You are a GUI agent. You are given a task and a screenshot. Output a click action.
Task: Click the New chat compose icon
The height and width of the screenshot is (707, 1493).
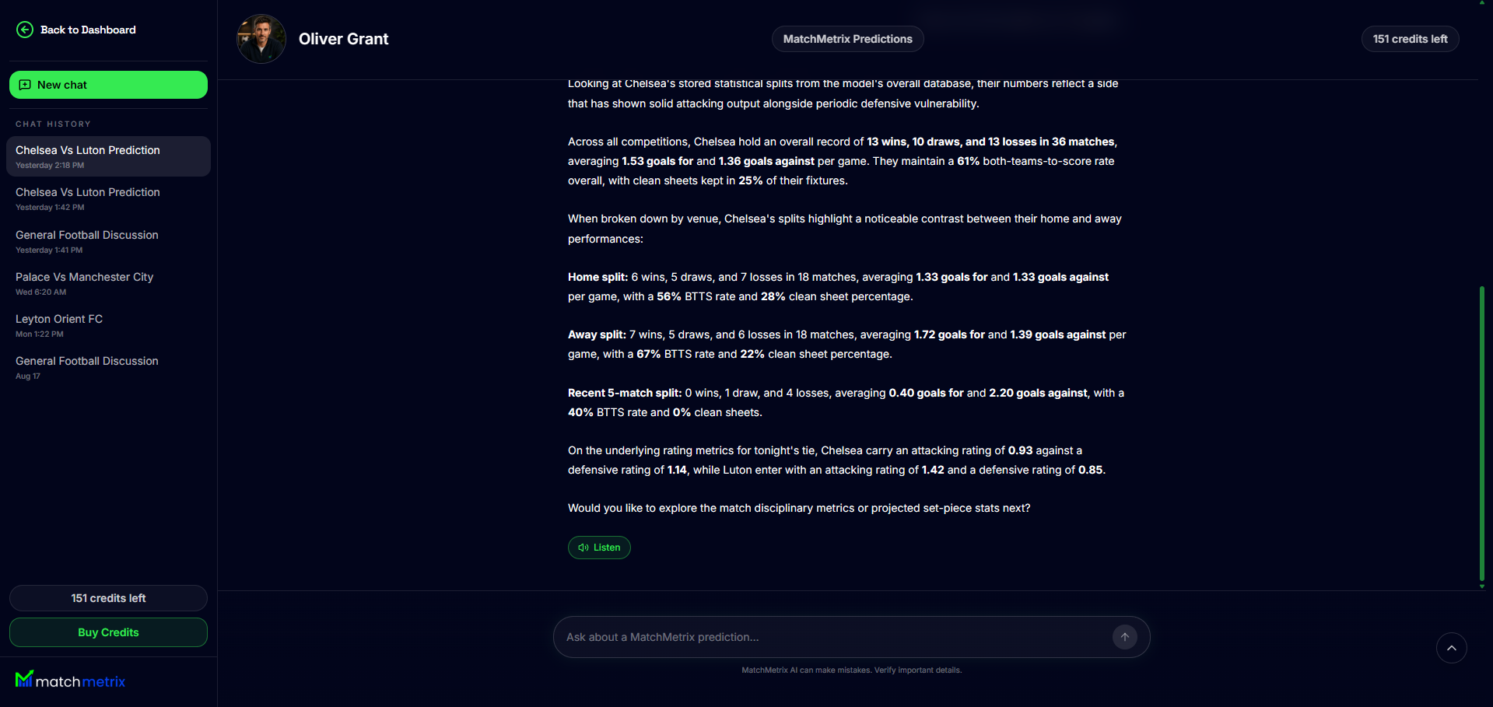[25, 85]
